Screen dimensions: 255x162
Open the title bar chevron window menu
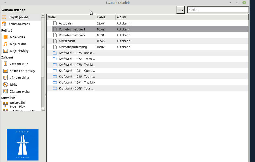point(5,2)
